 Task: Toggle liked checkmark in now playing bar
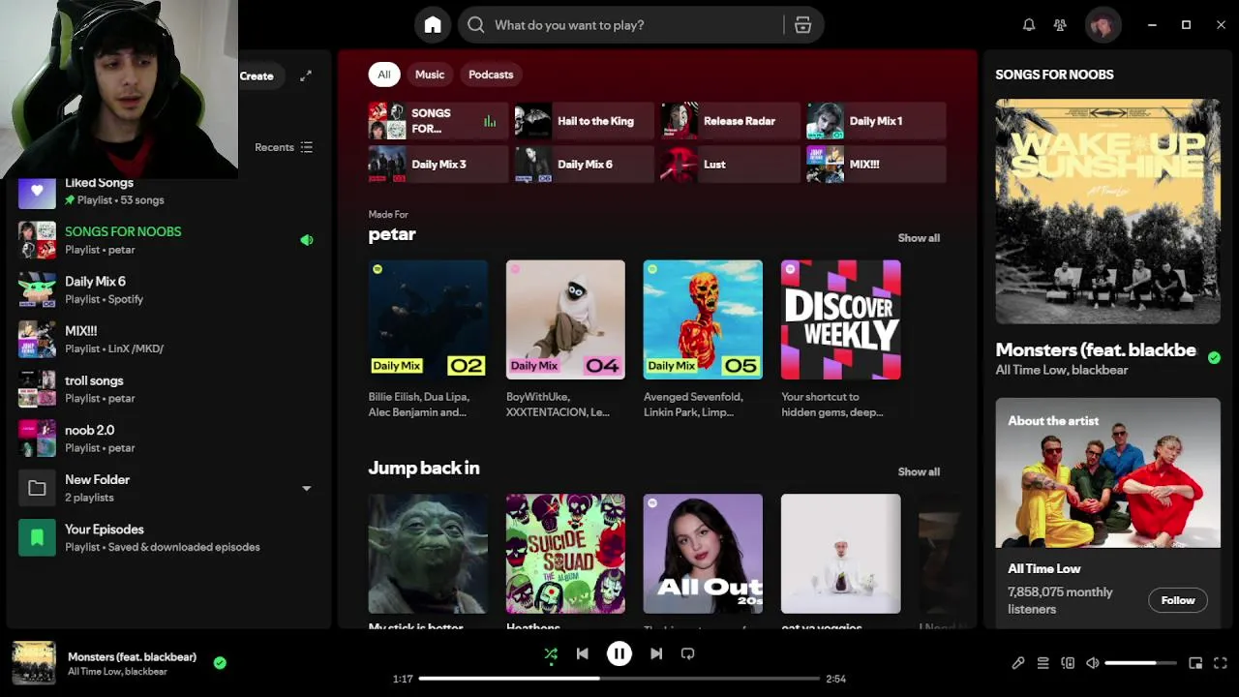click(220, 663)
